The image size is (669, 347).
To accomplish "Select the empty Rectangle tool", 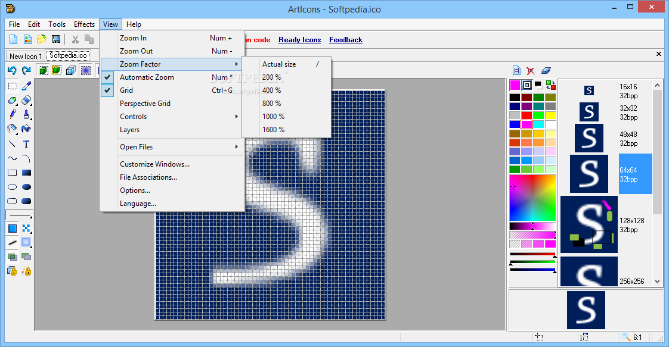I will (13, 173).
